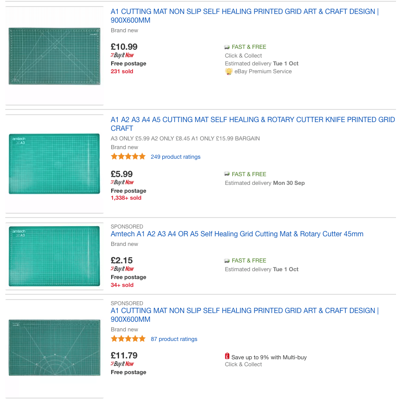
Task: Click the truck icon on the £5.99 listing
Action: tap(227, 174)
